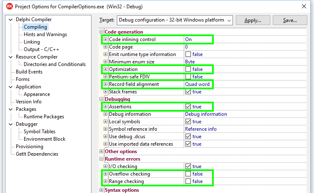314x193 pixels.
Task: Expand the Overflow checking row plus icon
Action: click(x=105, y=174)
